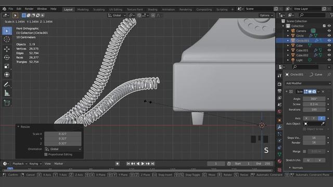Open the Render menu
Screen dimensions: 333x187
pyautogui.click(x=29, y=9)
